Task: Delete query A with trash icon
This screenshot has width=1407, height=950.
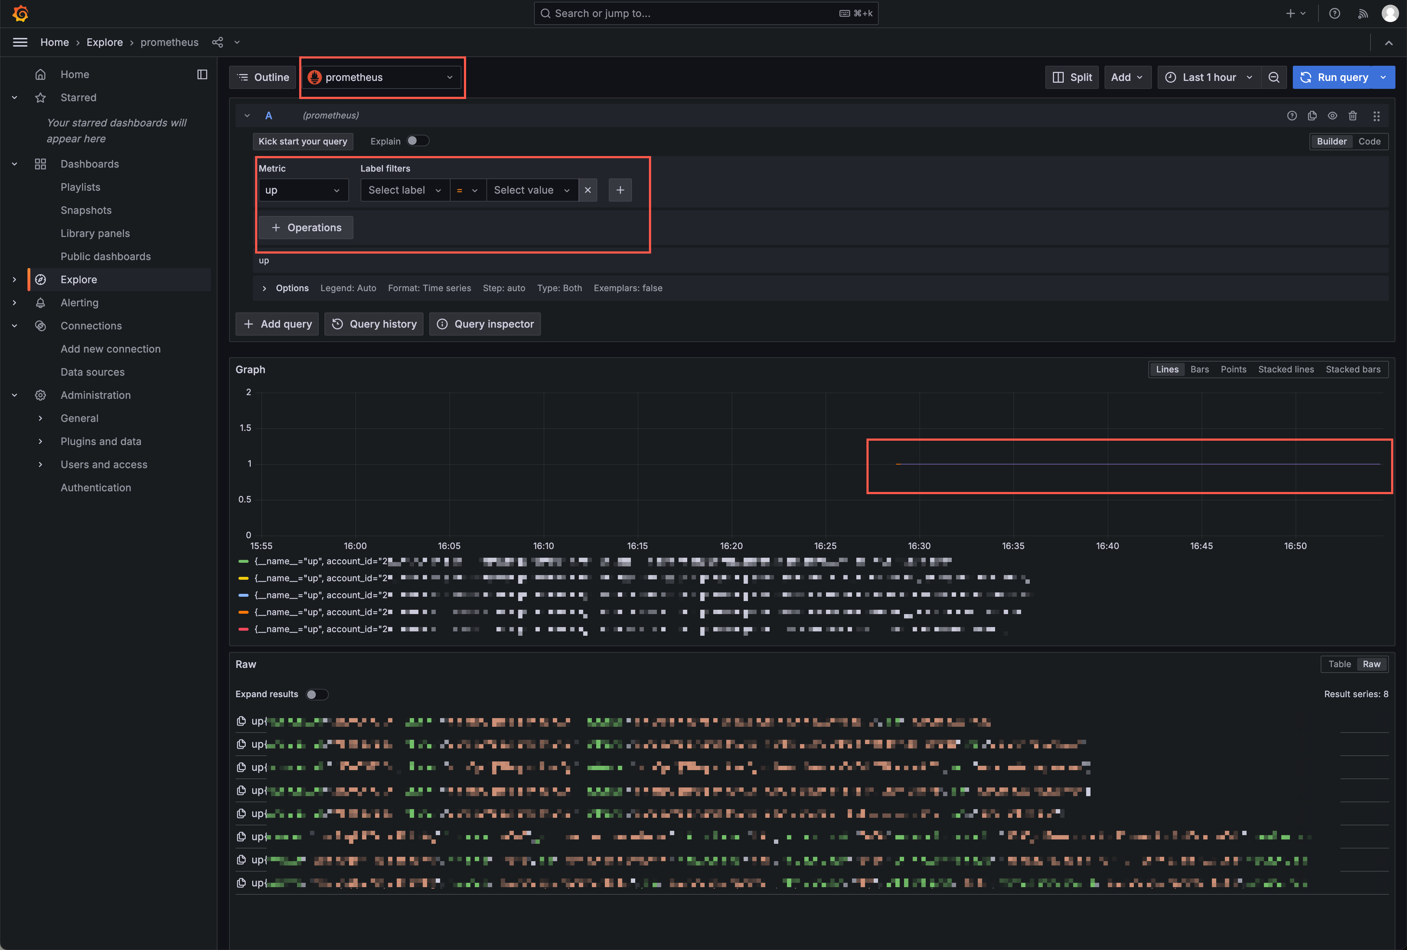Action: pyautogui.click(x=1352, y=116)
